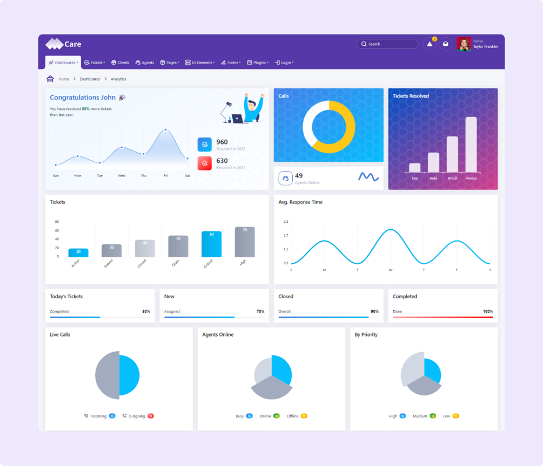
Task: Expand the Tickets dropdown menu
Action: click(x=95, y=63)
